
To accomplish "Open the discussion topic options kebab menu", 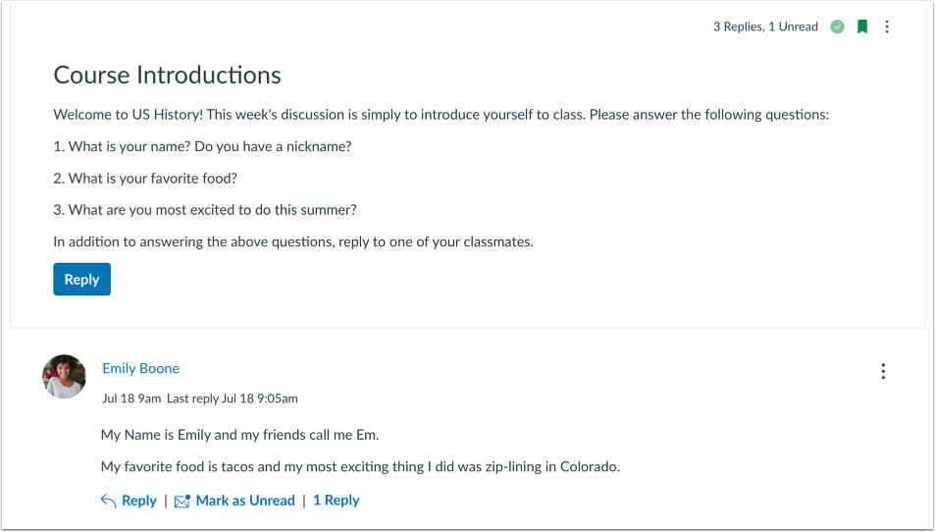I will [887, 27].
